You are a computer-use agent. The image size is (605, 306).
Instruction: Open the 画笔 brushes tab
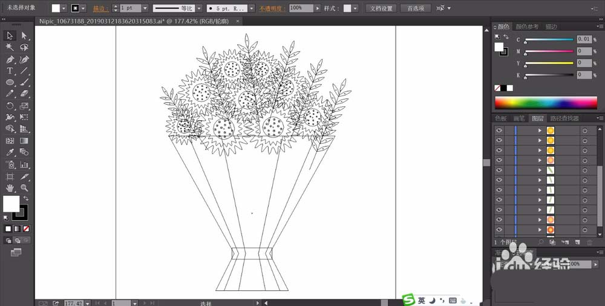click(x=519, y=119)
